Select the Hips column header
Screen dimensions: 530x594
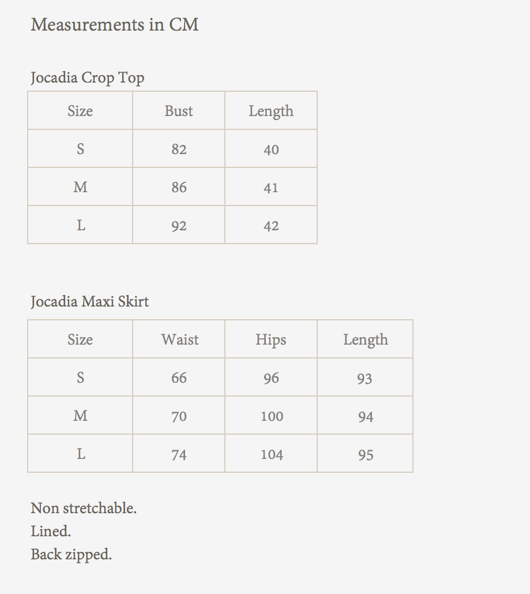pos(271,339)
